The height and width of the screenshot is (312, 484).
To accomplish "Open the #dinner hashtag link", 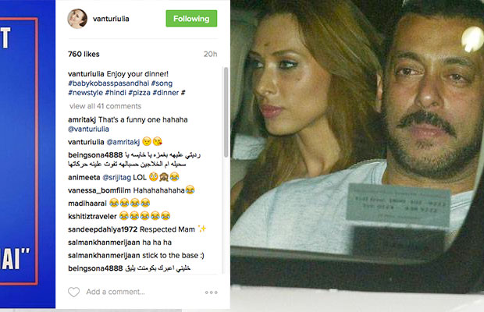I will coord(165,93).
